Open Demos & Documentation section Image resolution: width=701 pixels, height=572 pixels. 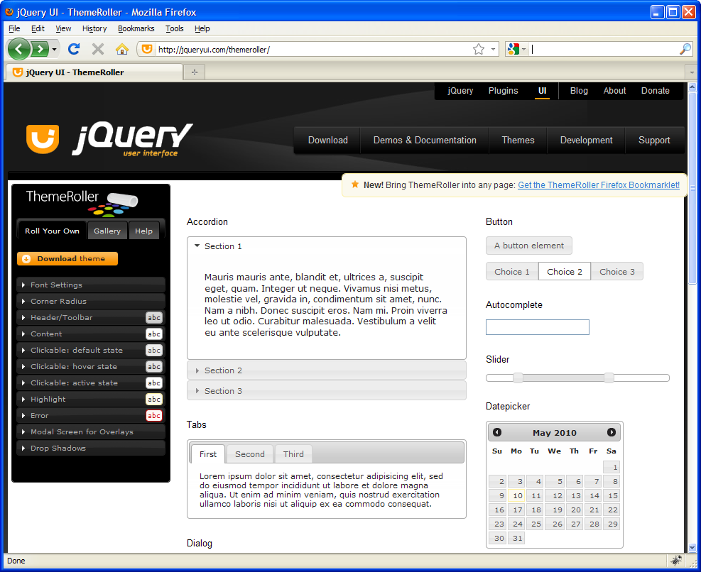click(x=425, y=141)
